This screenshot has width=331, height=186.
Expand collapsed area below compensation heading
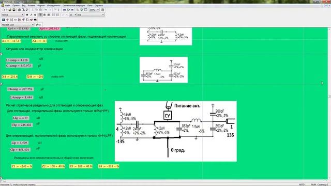1,54
